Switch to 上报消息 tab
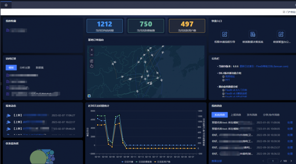The image size is (296, 164). tap(236, 115)
